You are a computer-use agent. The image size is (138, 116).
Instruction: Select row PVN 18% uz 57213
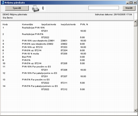pyautogui.click(x=32, y=47)
